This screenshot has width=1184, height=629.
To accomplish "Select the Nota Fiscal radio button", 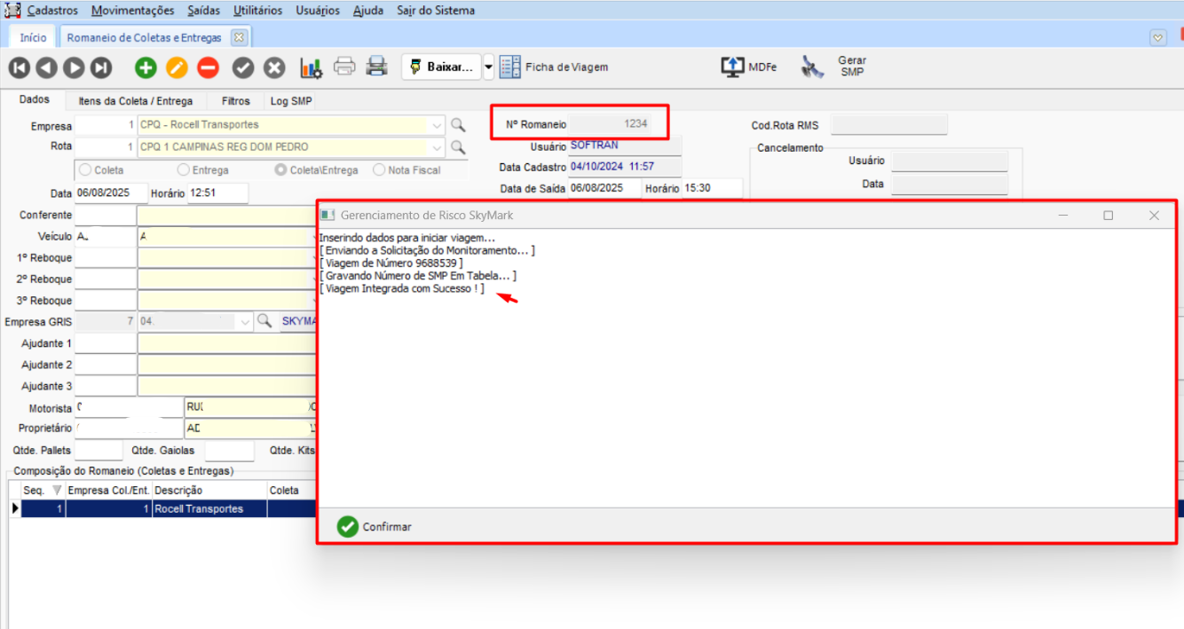I will click(x=379, y=170).
